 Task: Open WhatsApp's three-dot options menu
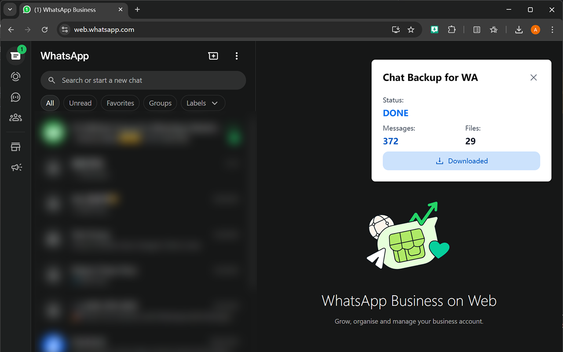click(237, 56)
